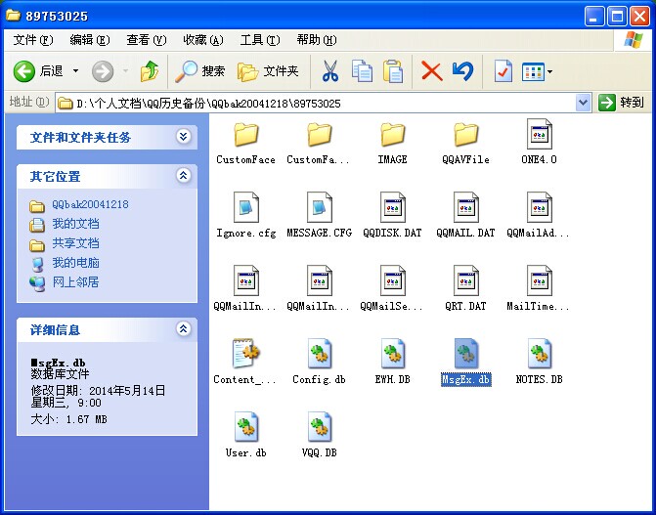Select the truncated CustomFa... folder
The height and width of the screenshot is (515, 656).
pyautogui.click(x=320, y=143)
